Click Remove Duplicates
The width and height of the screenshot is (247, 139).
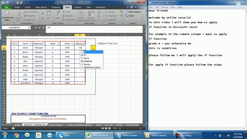(x=91, y=16)
